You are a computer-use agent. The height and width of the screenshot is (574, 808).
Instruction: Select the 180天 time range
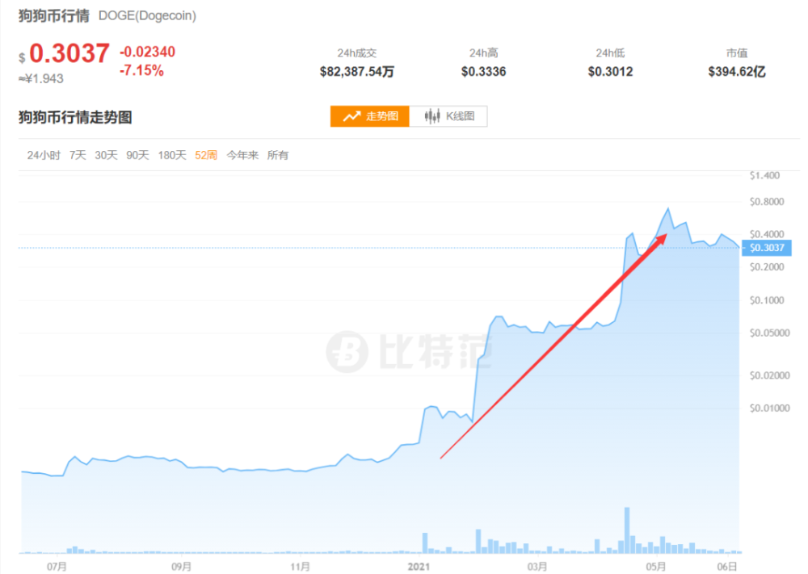pyautogui.click(x=172, y=155)
